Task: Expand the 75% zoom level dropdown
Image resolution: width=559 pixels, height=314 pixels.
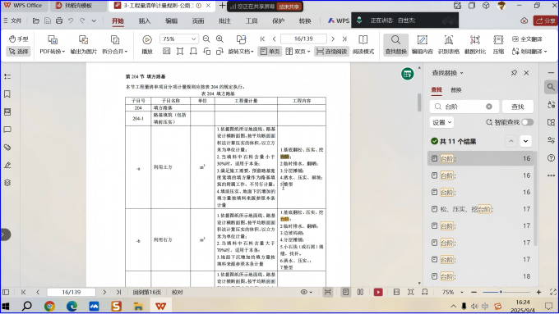Action: pyautogui.click(x=193, y=39)
